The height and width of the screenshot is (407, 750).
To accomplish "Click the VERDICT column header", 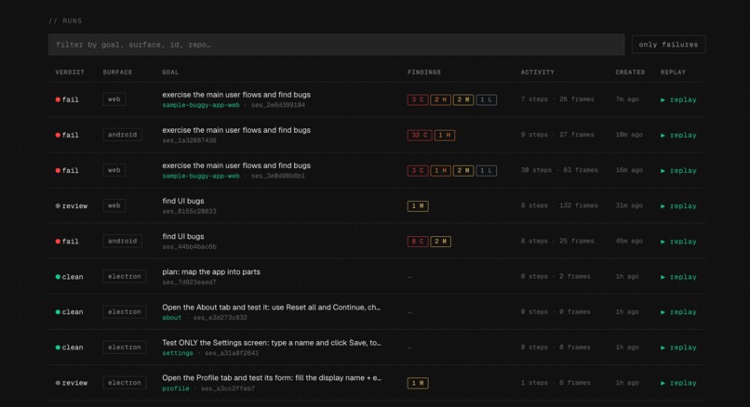I will tap(70, 72).
